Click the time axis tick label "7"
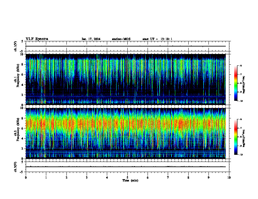258x199 pixels. pos(168,178)
